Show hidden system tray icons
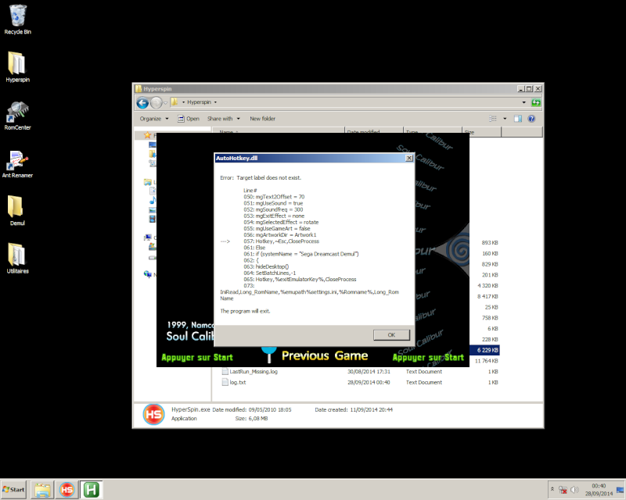The image size is (626, 500). point(552,489)
